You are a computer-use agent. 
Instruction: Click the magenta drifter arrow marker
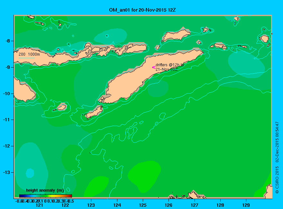[x=154, y=67]
